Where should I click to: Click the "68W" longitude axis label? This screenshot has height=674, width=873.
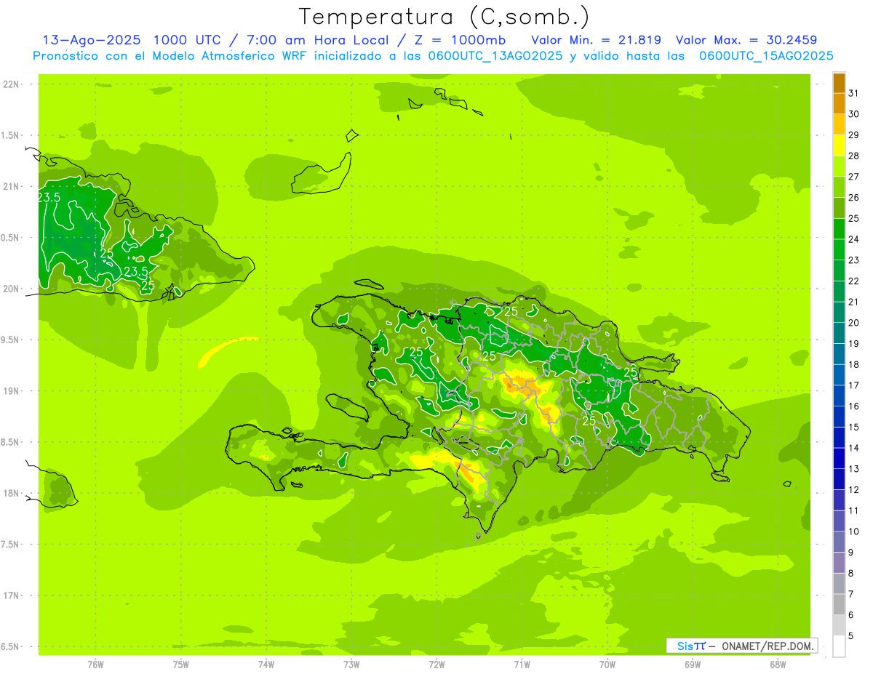pos(778,665)
